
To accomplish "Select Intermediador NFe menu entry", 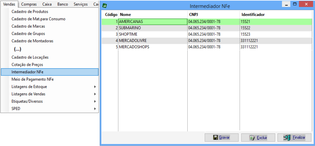I will point(50,72).
